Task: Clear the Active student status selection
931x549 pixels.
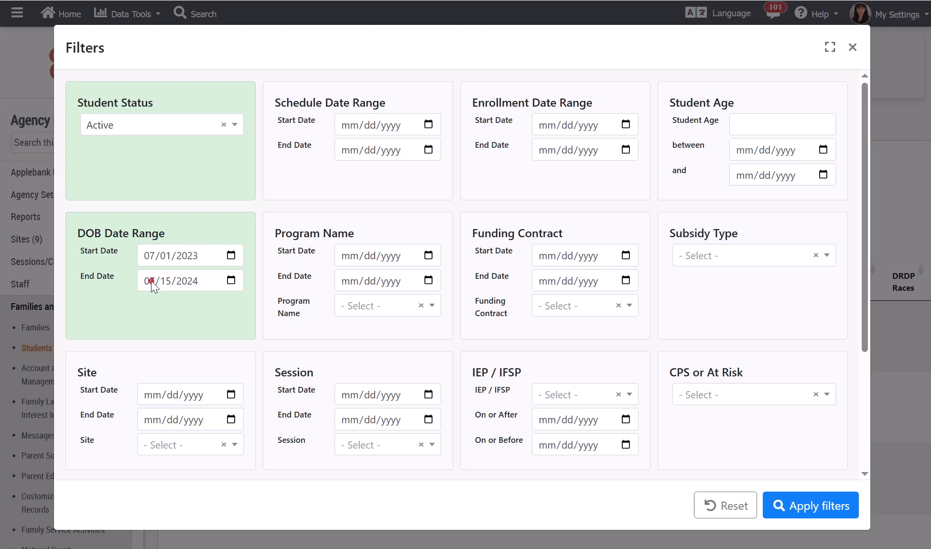Action: [x=223, y=125]
